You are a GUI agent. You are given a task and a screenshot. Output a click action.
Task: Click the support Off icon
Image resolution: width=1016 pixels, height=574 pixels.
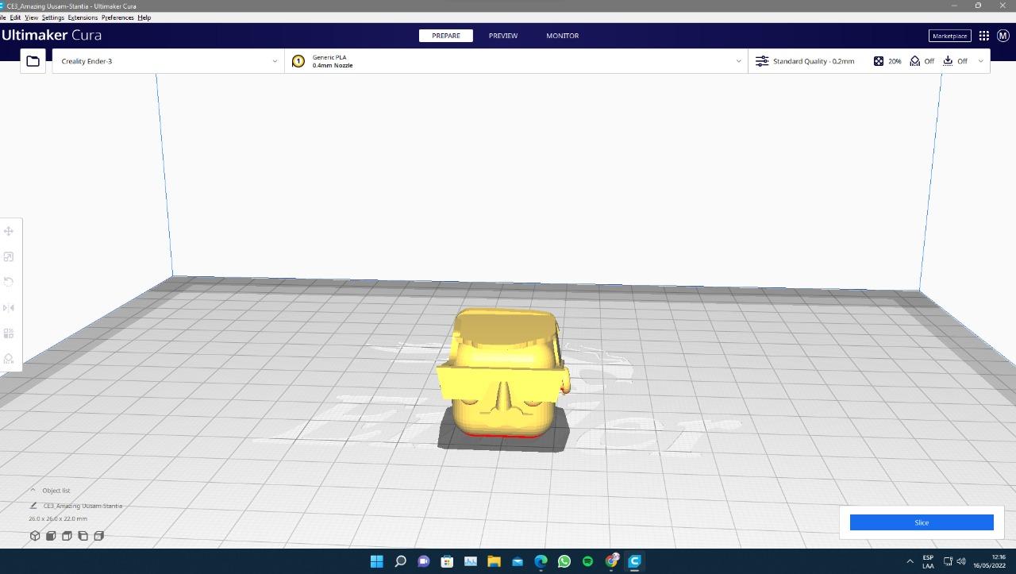tap(915, 61)
